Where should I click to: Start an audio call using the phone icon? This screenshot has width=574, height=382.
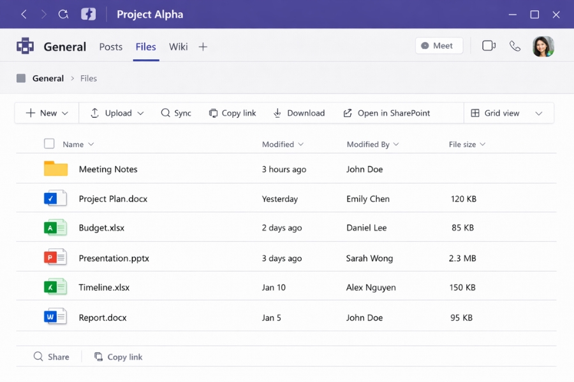pyautogui.click(x=515, y=46)
